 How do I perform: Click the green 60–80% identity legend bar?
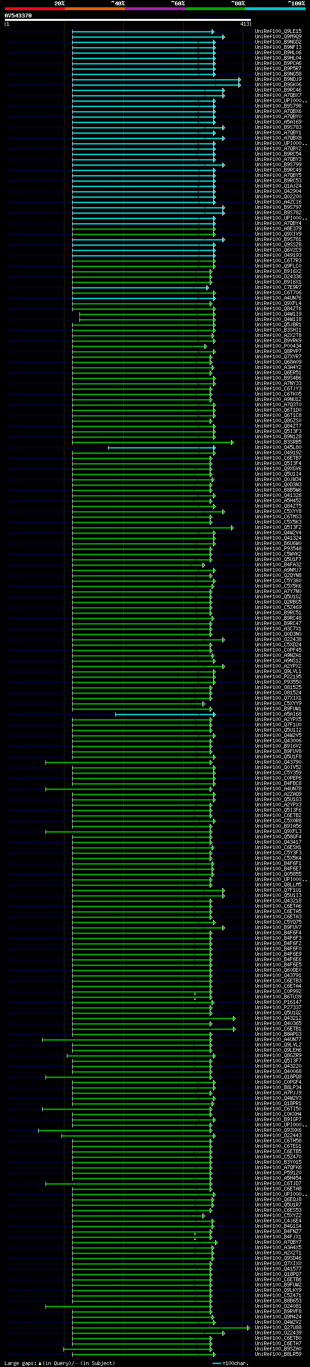tap(215, 9)
